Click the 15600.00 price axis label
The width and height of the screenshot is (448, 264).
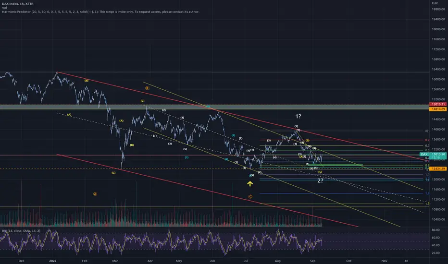(438, 89)
